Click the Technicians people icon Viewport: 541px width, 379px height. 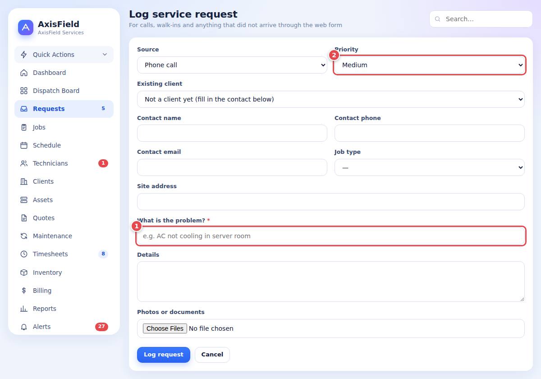[24, 163]
